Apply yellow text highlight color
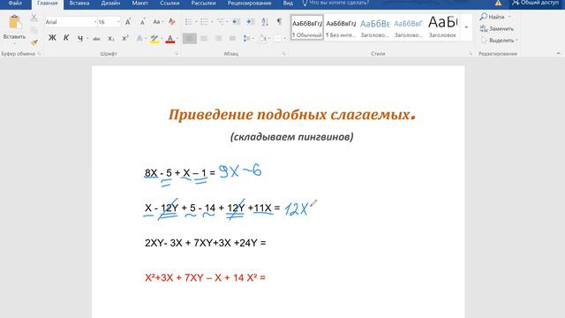 pyautogui.click(x=154, y=38)
